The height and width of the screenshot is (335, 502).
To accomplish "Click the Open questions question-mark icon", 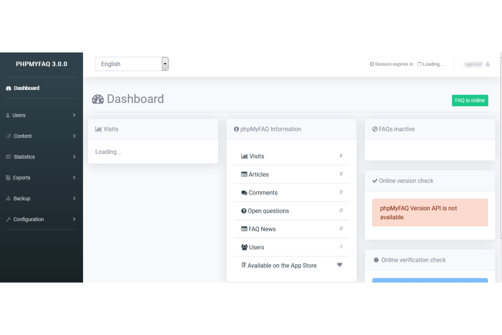I will coord(244,211).
